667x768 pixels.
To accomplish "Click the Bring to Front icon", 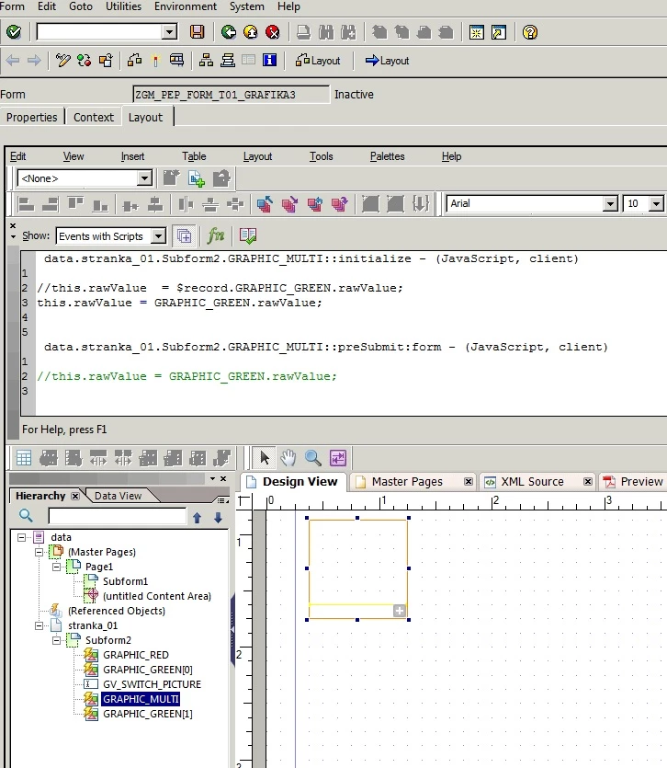I will pyautogui.click(x=265, y=204).
